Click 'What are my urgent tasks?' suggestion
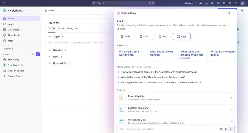This screenshot has width=248, height=133. click(223, 55)
